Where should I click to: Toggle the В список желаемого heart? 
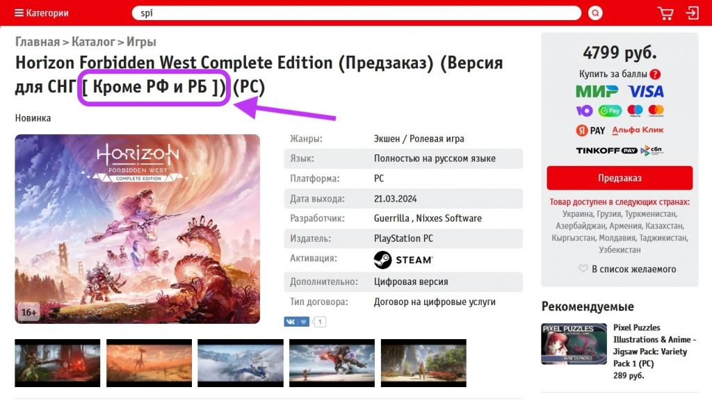coord(583,268)
